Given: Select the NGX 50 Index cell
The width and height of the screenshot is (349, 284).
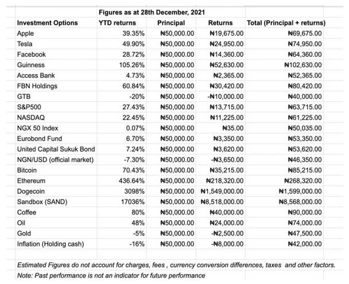Looking at the screenshot, I should click(38, 128).
